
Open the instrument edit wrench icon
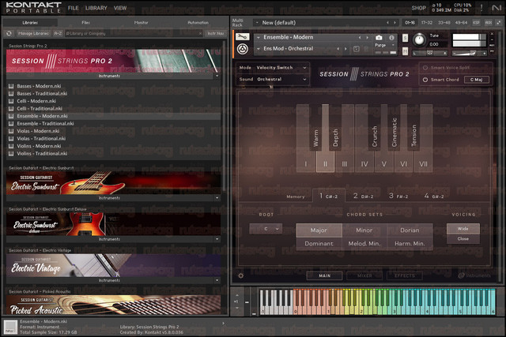pos(243,37)
